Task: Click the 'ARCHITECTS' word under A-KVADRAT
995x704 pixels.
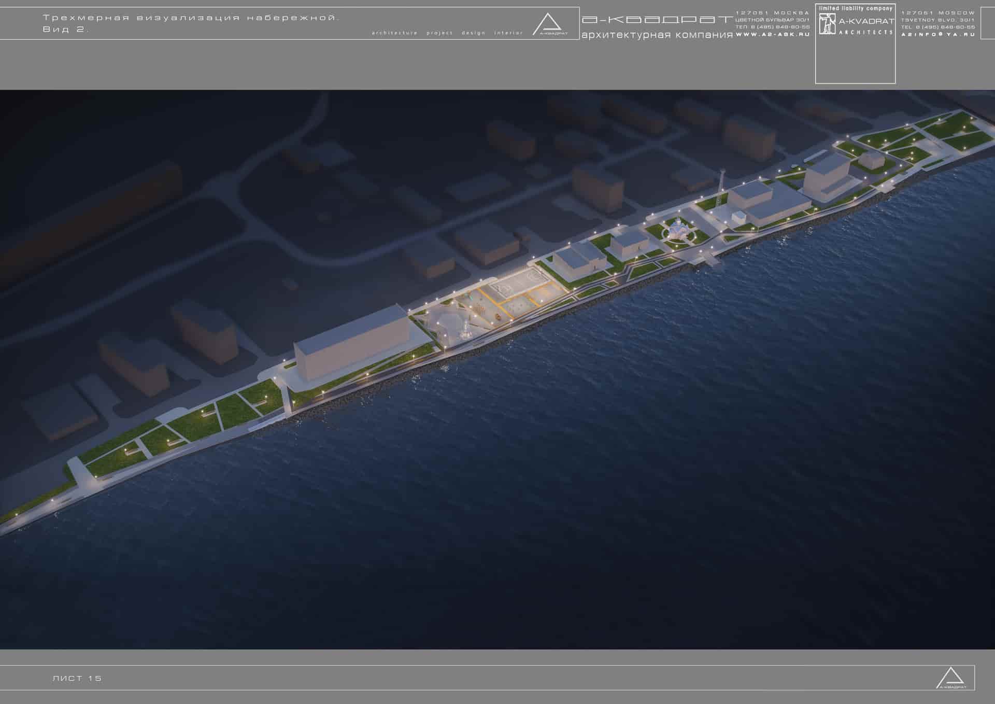Action: tap(866, 32)
